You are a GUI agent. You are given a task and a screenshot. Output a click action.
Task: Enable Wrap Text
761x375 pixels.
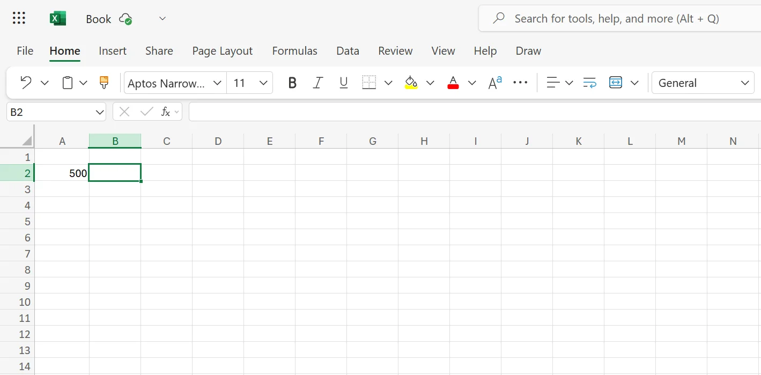click(589, 83)
